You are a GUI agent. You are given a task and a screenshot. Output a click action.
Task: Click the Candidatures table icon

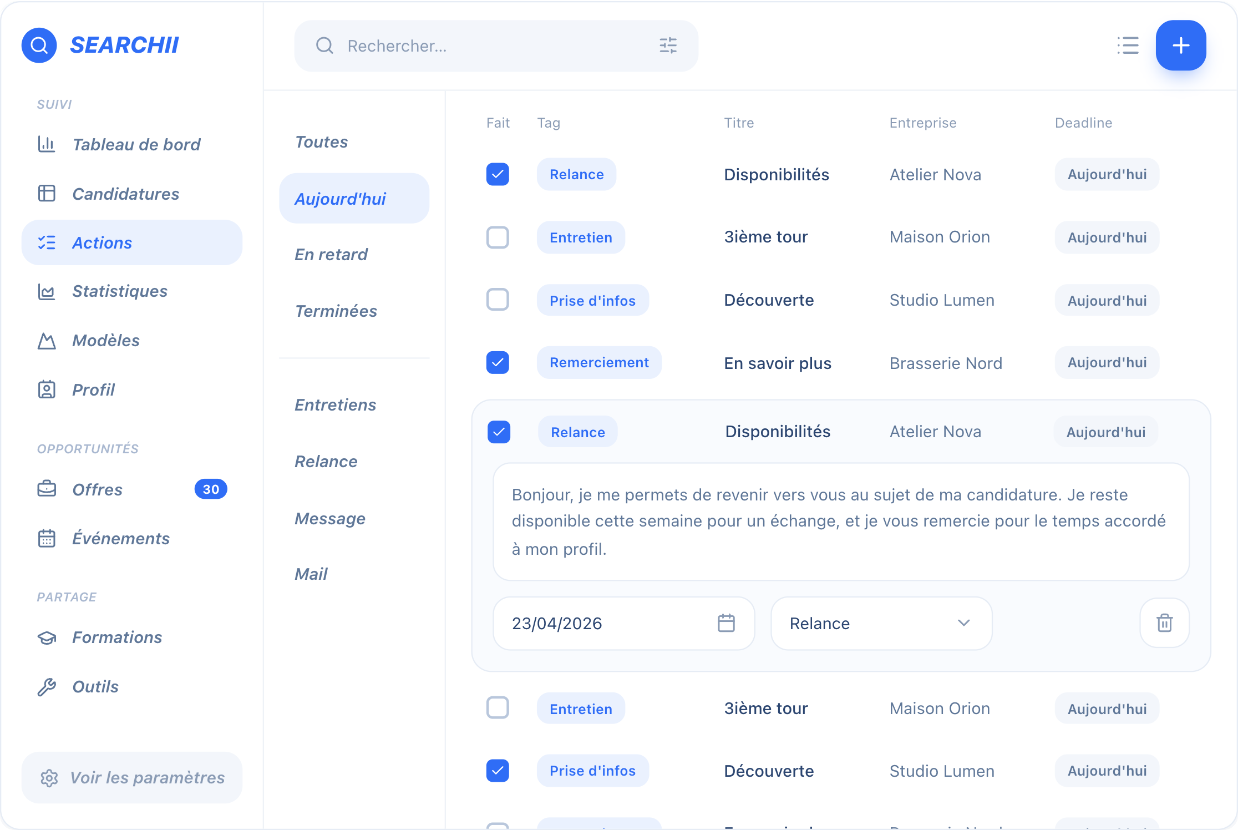click(x=47, y=193)
